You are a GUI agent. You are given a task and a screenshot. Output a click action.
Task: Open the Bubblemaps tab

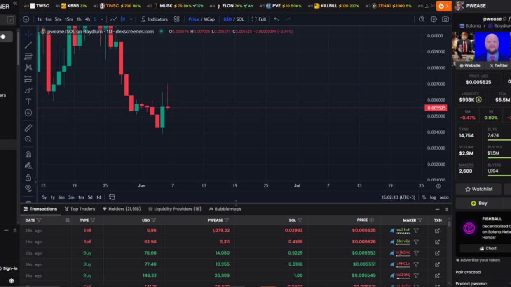(x=225, y=209)
